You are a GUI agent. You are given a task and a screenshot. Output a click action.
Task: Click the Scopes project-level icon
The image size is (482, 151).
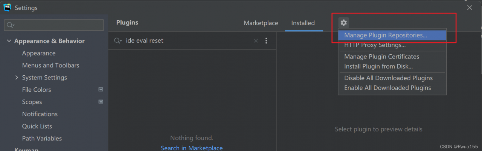[101, 102]
